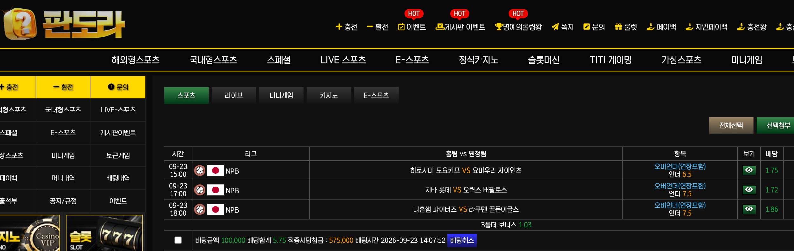Click the 전체선택 button
Image resolution: width=794 pixels, height=251 pixels.
point(731,125)
